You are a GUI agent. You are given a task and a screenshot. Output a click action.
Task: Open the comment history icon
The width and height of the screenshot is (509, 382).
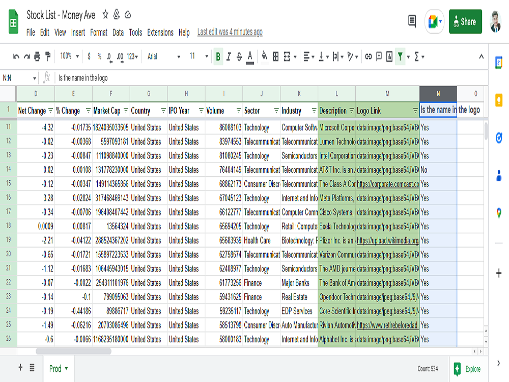point(412,21)
